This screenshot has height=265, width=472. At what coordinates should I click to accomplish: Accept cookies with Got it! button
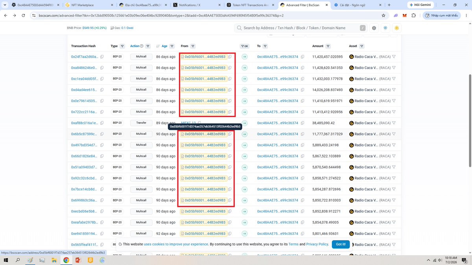[341, 244]
